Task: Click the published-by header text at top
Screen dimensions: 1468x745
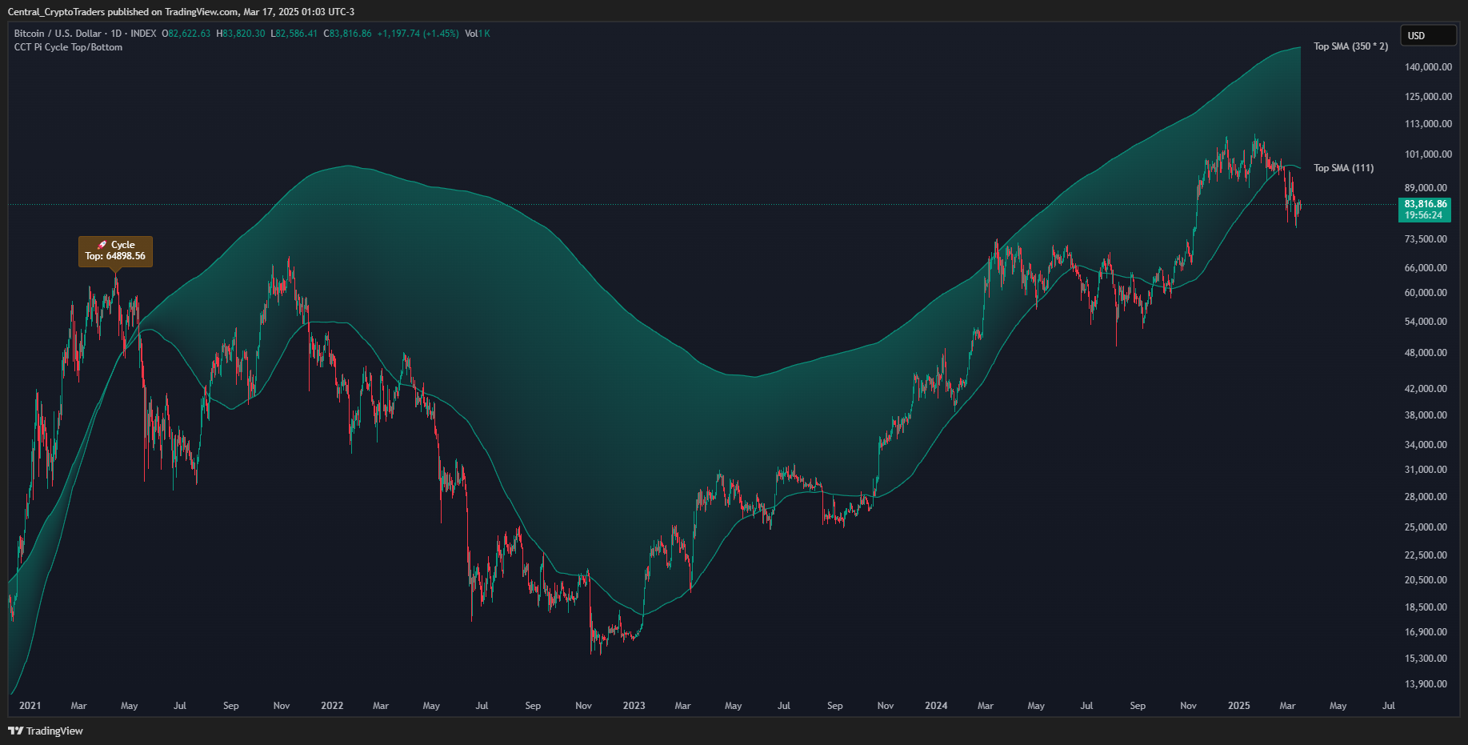Action: [x=181, y=12]
